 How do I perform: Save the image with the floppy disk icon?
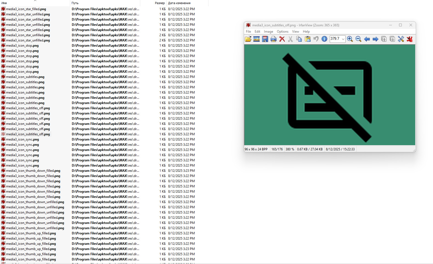coord(265,39)
